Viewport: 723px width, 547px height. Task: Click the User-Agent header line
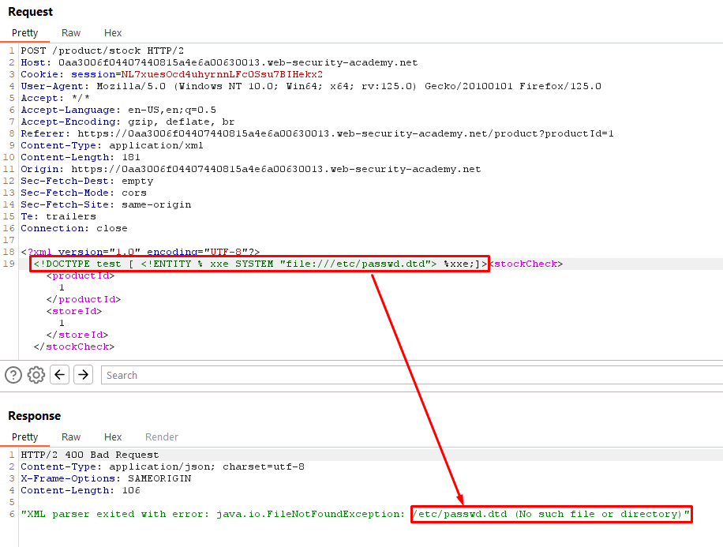[311, 86]
